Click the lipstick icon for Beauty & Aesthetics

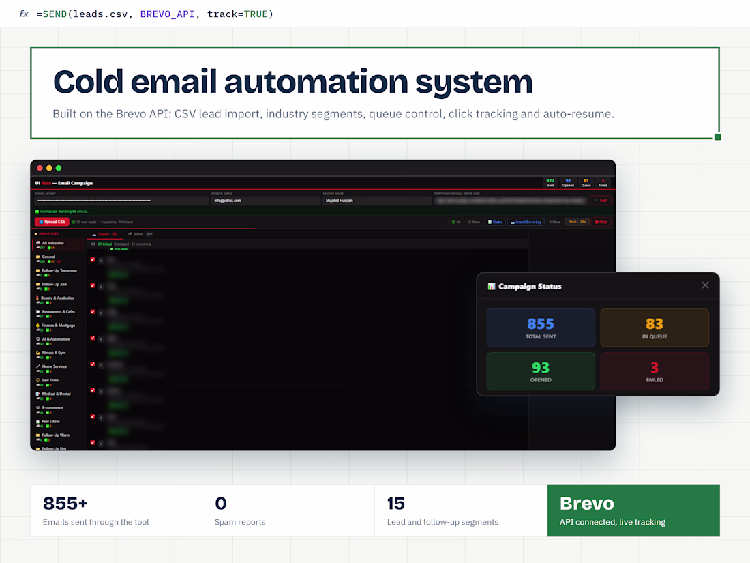coord(37,298)
